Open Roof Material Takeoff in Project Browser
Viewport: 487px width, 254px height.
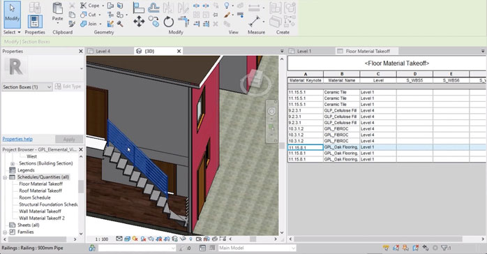40,190
